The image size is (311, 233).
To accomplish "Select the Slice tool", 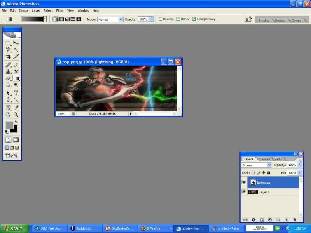I will pyautogui.click(x=16, y=56).
